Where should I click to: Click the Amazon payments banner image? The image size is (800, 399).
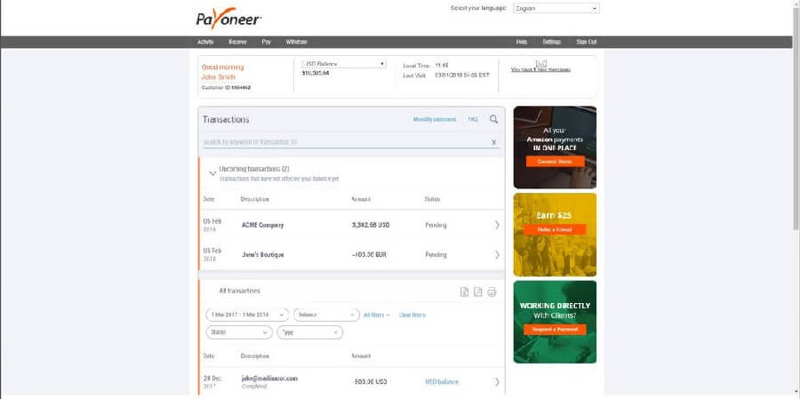[x=555, y=148]
